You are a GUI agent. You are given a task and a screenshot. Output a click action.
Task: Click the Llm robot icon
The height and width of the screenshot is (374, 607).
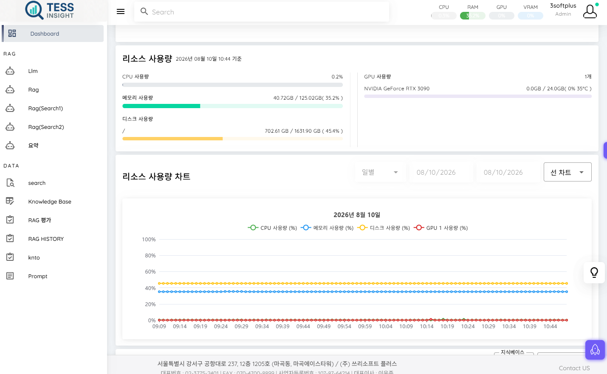point(10,71)
